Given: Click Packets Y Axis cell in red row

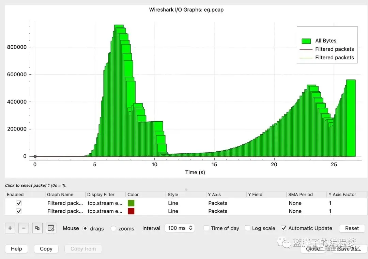Looking at the screenshot, I should pos(226,211).
